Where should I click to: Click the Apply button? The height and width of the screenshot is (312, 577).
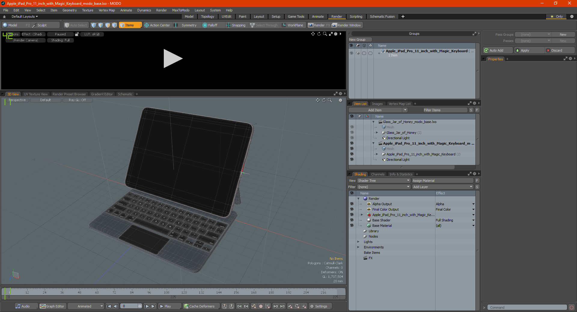point(529,50)
